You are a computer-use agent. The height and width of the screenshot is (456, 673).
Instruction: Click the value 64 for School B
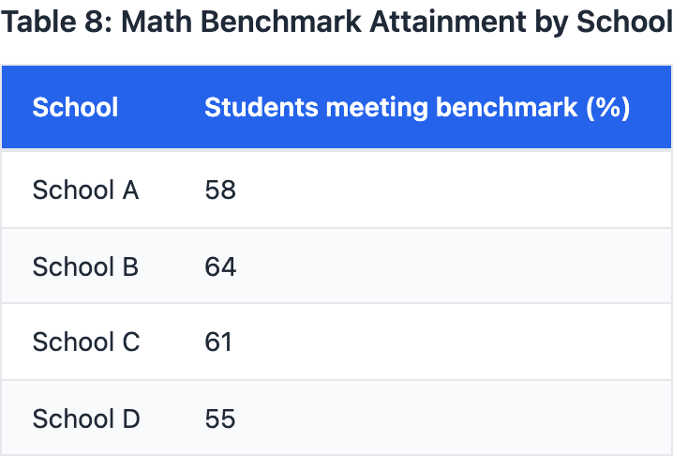(x=220, y=267)
